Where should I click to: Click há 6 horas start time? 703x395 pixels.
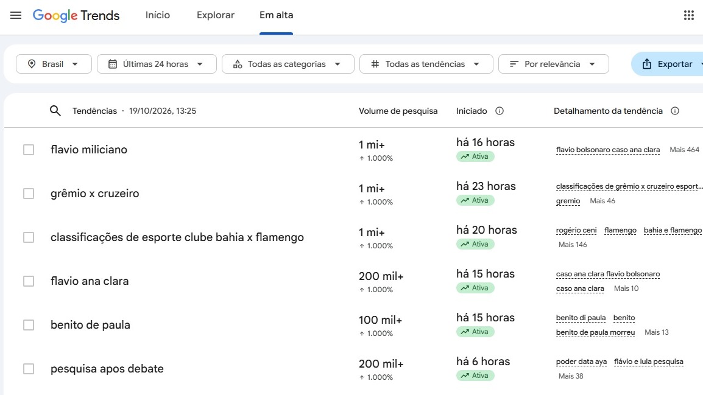483,362
